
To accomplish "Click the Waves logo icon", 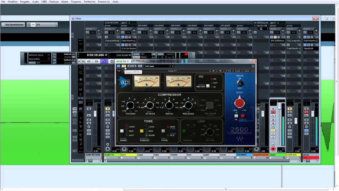I will [x=119, y=71].
